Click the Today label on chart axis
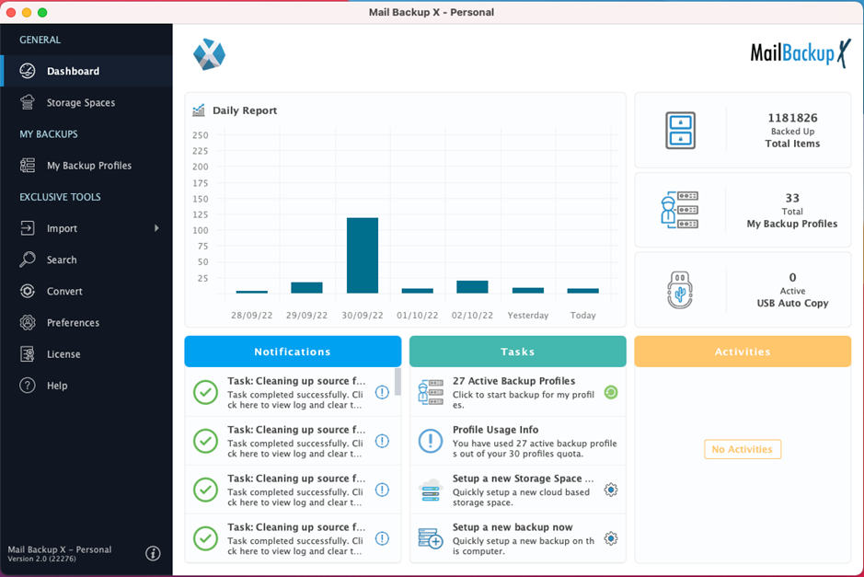 [x=583, y=316]
